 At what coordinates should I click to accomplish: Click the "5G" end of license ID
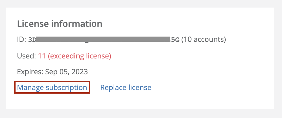pos(177,40)
